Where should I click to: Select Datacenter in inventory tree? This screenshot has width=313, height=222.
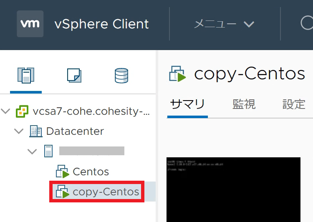(x=75, y=131)
